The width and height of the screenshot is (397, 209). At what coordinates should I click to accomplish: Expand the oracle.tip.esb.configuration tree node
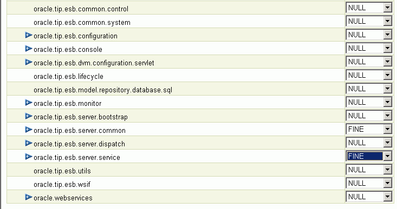tap(29, 35)
